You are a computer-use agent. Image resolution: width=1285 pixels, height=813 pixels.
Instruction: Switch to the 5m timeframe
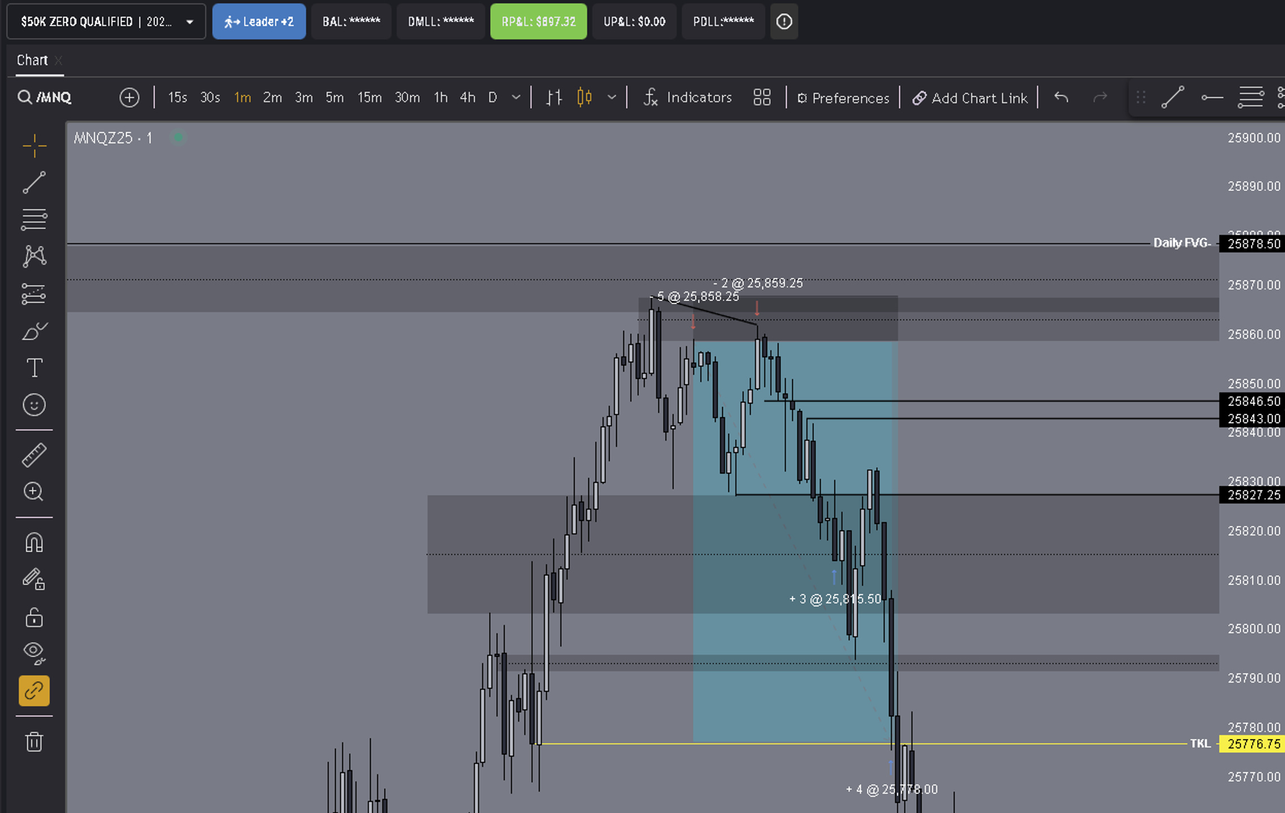coord(334,98)
